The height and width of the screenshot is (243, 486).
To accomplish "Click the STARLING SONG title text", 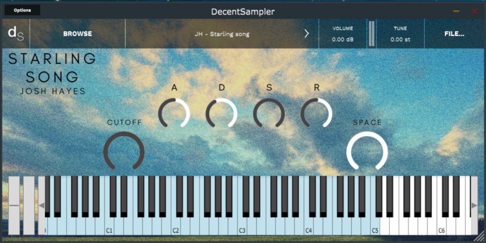I will tap(52, 68).
